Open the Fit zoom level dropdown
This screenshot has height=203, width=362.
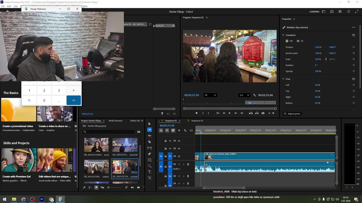click(x=210, y=95)
